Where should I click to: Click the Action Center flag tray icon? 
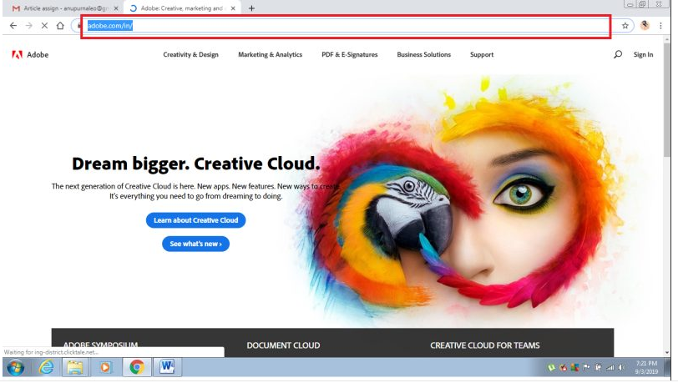pyautogui.click(x=586, y=368)
